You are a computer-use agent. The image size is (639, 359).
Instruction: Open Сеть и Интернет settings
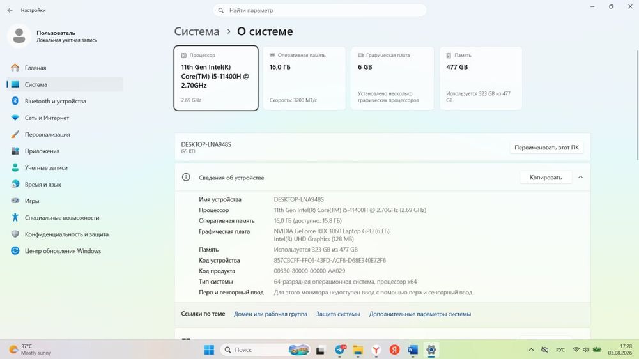tap(65, 118)
